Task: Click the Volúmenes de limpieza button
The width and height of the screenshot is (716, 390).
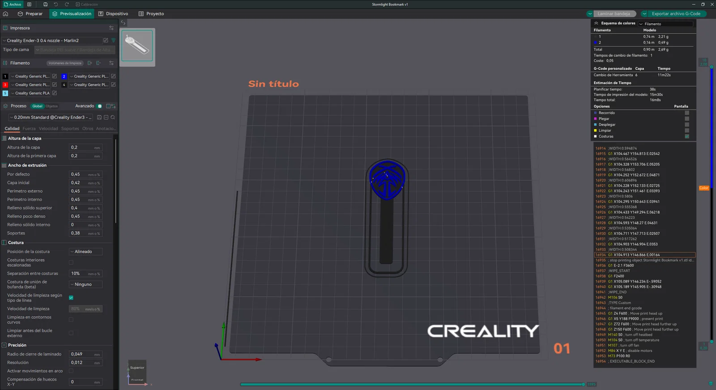Action: tap(65, 63)
